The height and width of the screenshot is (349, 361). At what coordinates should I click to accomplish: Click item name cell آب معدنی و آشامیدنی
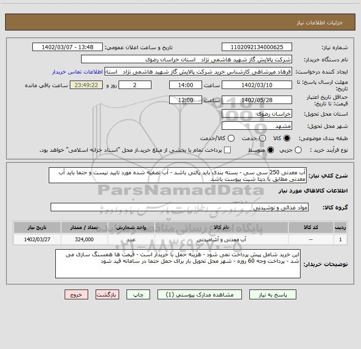(x=221, y=239)
